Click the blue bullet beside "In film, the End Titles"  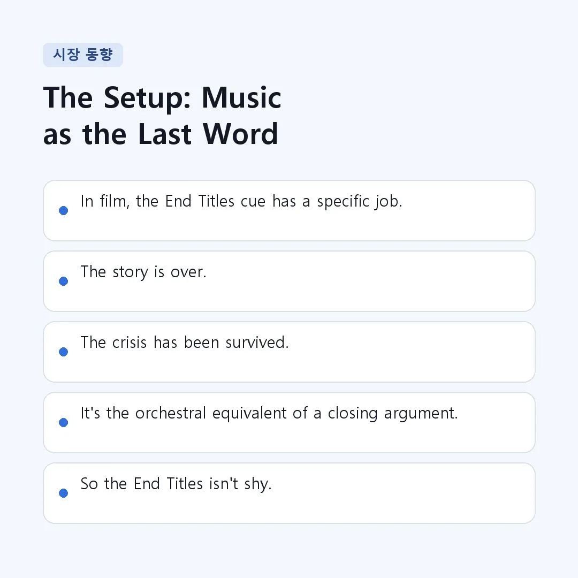(x=63, y=210)
